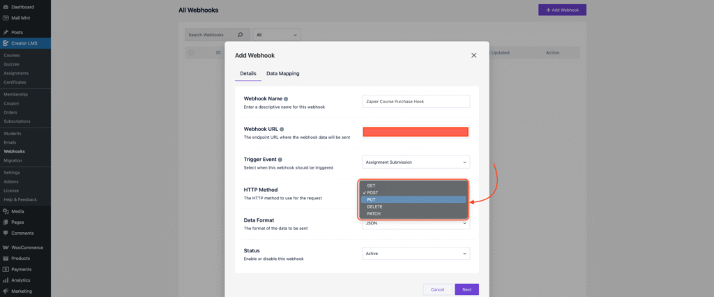Open WooCommerce in sidebar
The height and width of the screenshot is (297, 714).
point(26,247)
